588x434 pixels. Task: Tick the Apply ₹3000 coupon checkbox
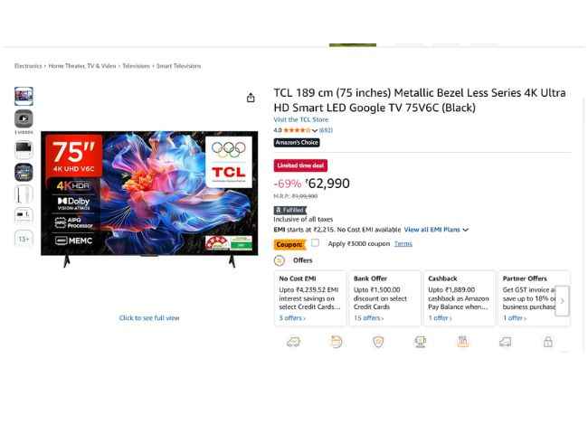[x=316, y=243]
